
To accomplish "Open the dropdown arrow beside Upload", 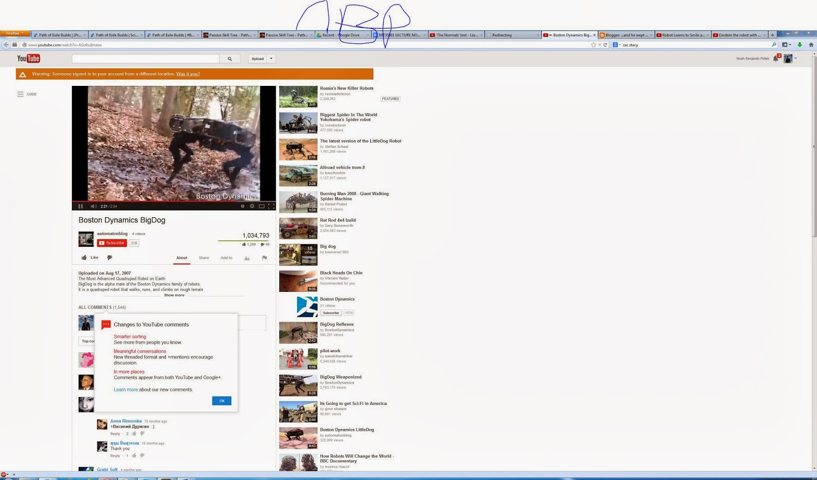I will coord(272,59).
